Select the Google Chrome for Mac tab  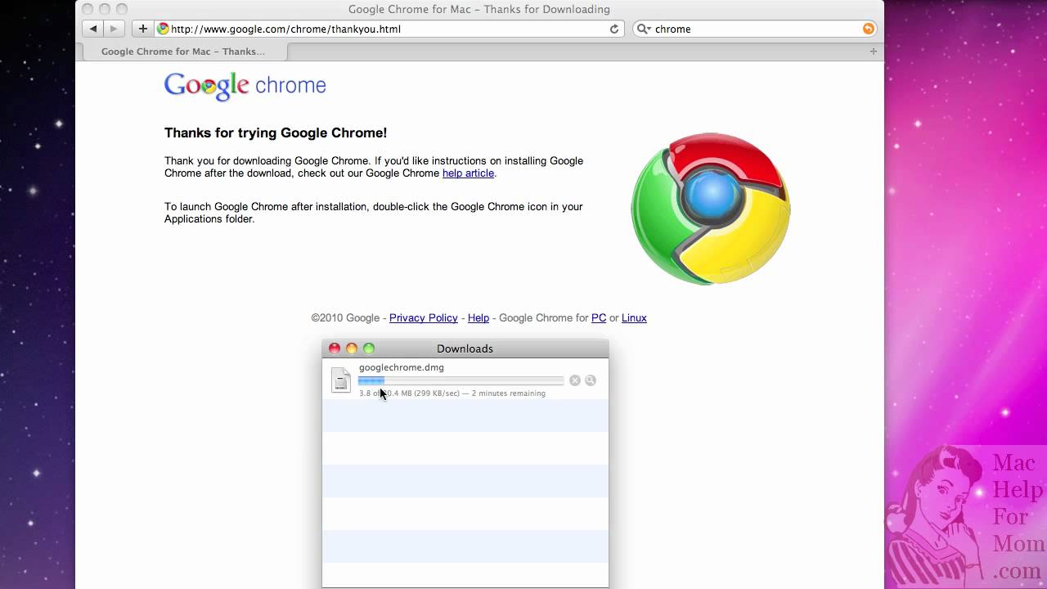(x=183, y=52)
